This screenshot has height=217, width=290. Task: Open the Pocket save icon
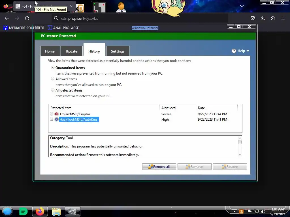[x=252, y=18]
